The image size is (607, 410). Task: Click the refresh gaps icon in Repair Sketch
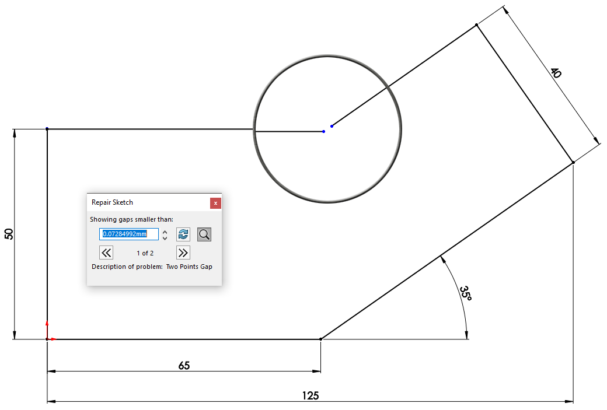click(183, 234)
